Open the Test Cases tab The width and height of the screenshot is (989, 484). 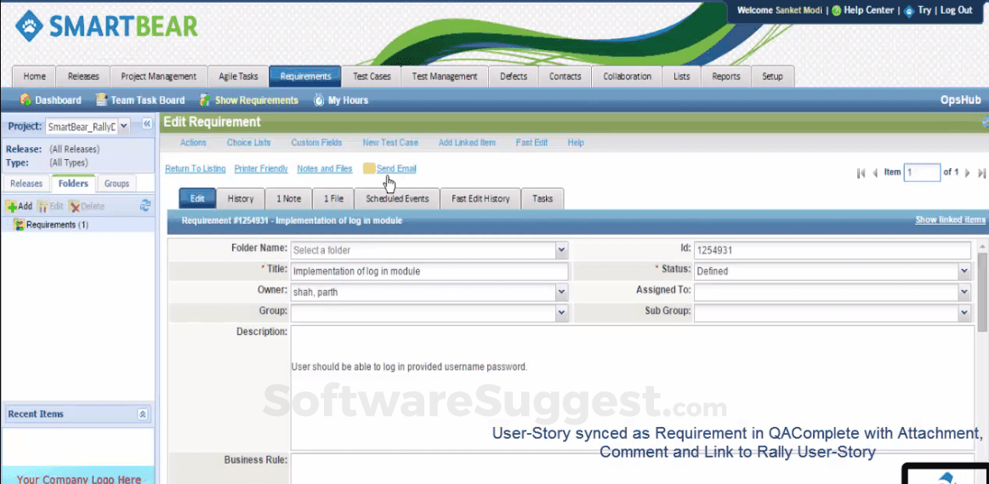(x=372, y=77)
